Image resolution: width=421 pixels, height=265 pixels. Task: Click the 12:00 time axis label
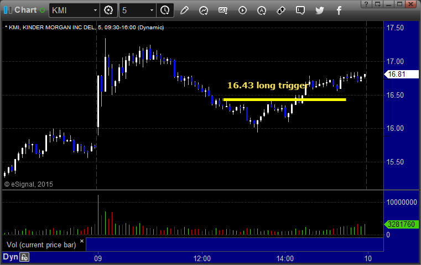pyautogui.click(x=202, y=258)
